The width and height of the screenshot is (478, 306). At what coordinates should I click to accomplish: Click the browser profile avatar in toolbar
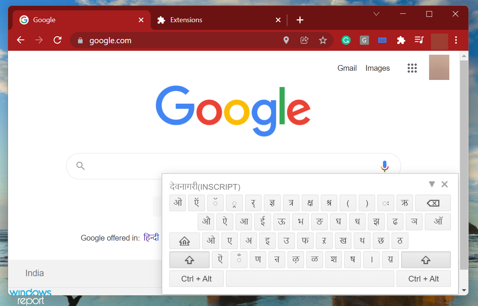pos(439,41)
